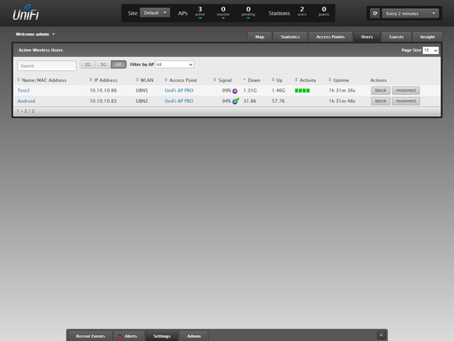The height and width of the screenshot is (341, 454).
Task: Reconnect the Test3 user
Action: click(x=406, y=90)
